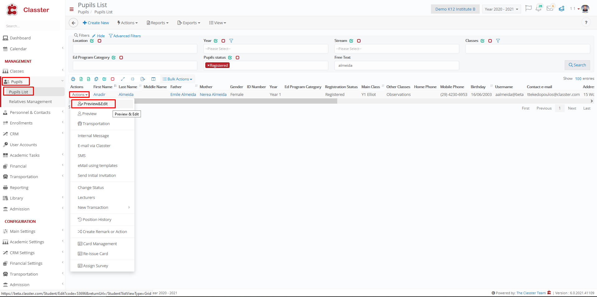Image resolution: width=597 pixels, height=297 pixels.
Task: Click the Search button
Action: click(577, 65)
